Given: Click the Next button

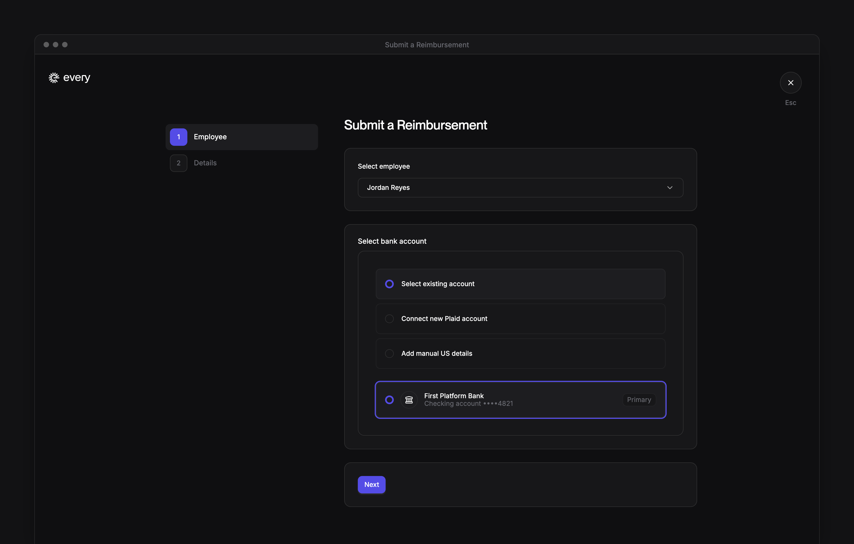Looking at the screenshot, I should click(x=371, y=484).
